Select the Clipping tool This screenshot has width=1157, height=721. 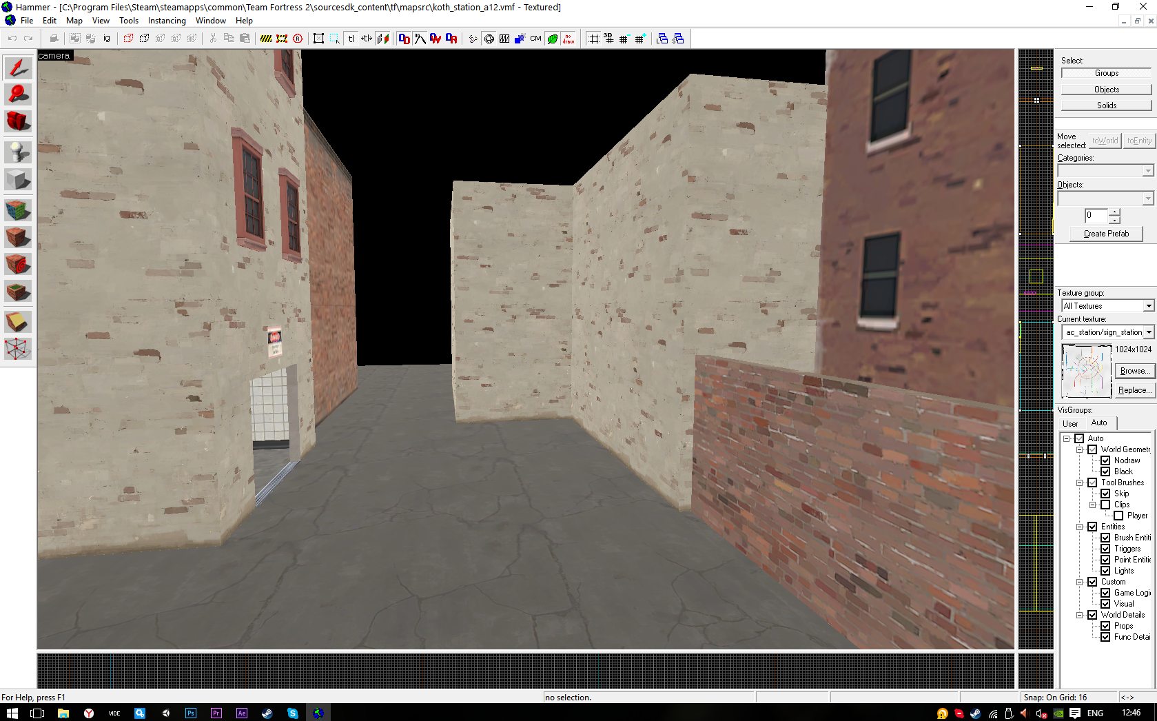pos(18,321)
